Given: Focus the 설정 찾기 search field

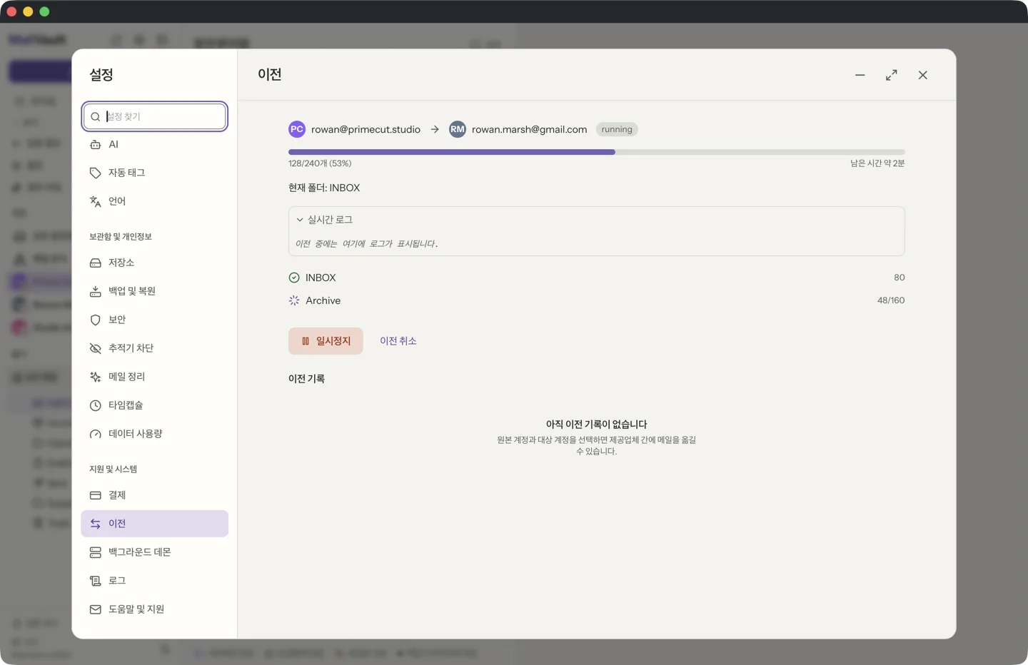Looking at the screenshot, I should (x=155, y=116).
